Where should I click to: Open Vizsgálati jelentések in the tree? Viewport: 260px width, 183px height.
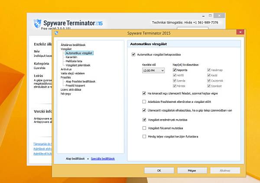coord(78,65)
